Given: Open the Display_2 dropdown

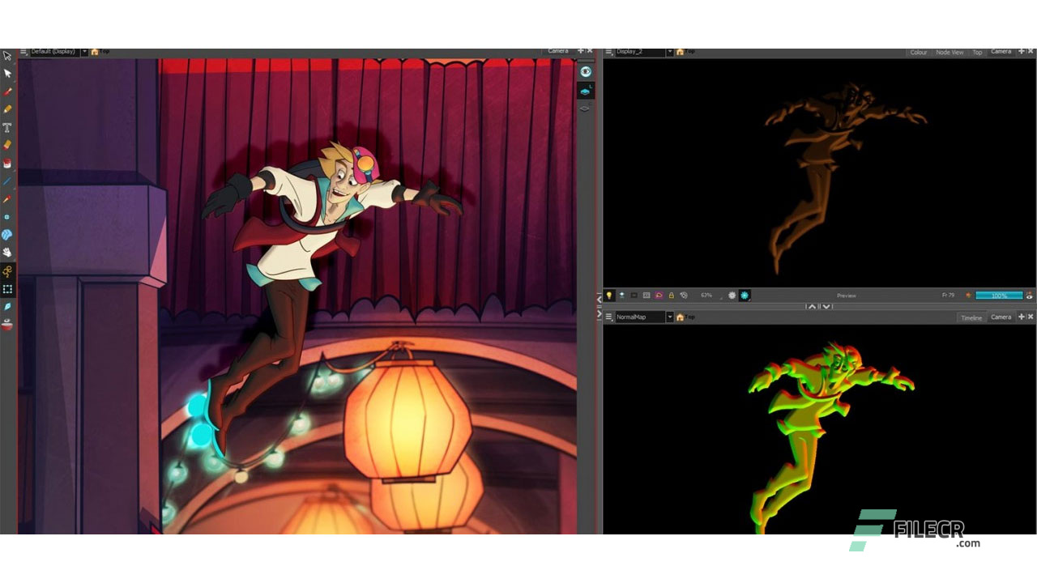Looking at the screenshot, I should [x=670, y=52].
